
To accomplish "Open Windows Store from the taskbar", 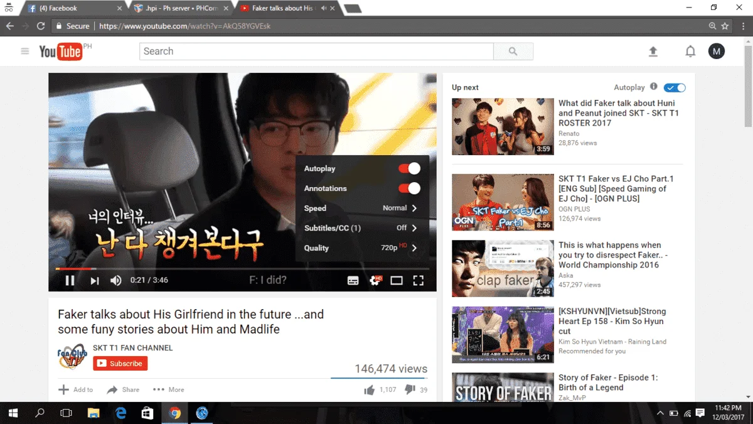I will coord(147,413).
